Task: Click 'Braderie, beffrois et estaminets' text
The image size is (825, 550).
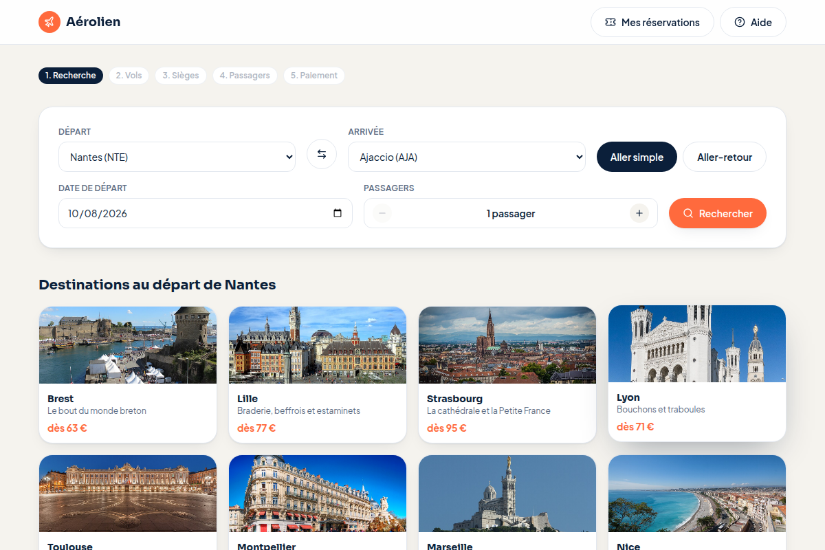Action: click(298, 411)
